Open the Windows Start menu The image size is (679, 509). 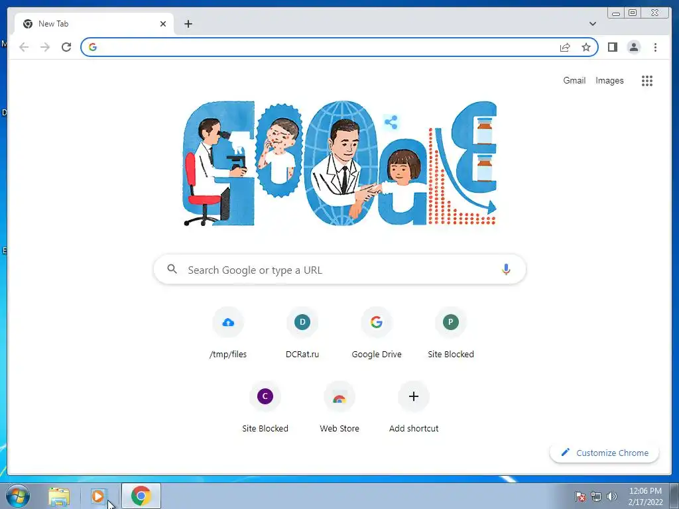click(x=17, y=496)
